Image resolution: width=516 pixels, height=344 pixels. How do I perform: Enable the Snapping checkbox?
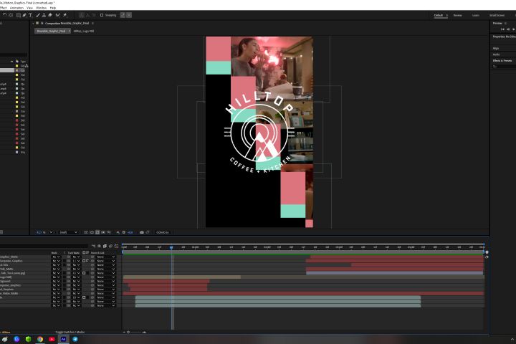102,15
